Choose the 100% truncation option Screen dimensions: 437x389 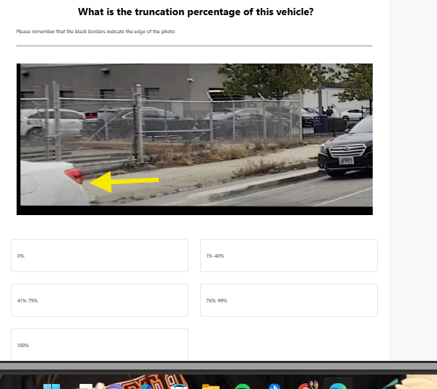click(100, 345)
